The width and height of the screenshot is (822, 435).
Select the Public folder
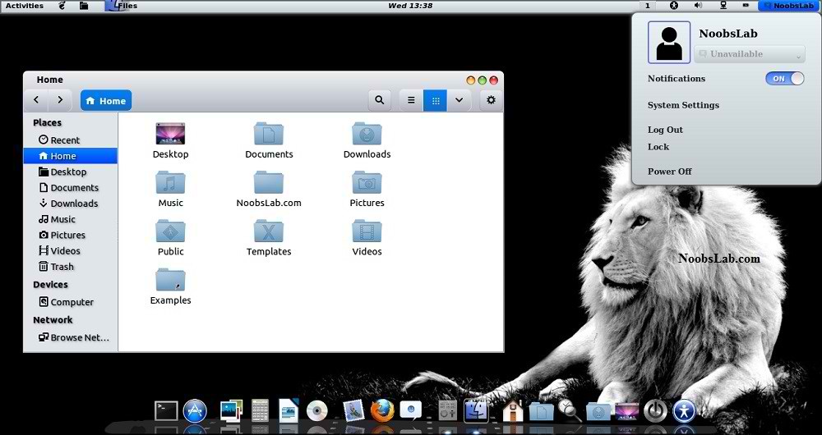[170, 238]
